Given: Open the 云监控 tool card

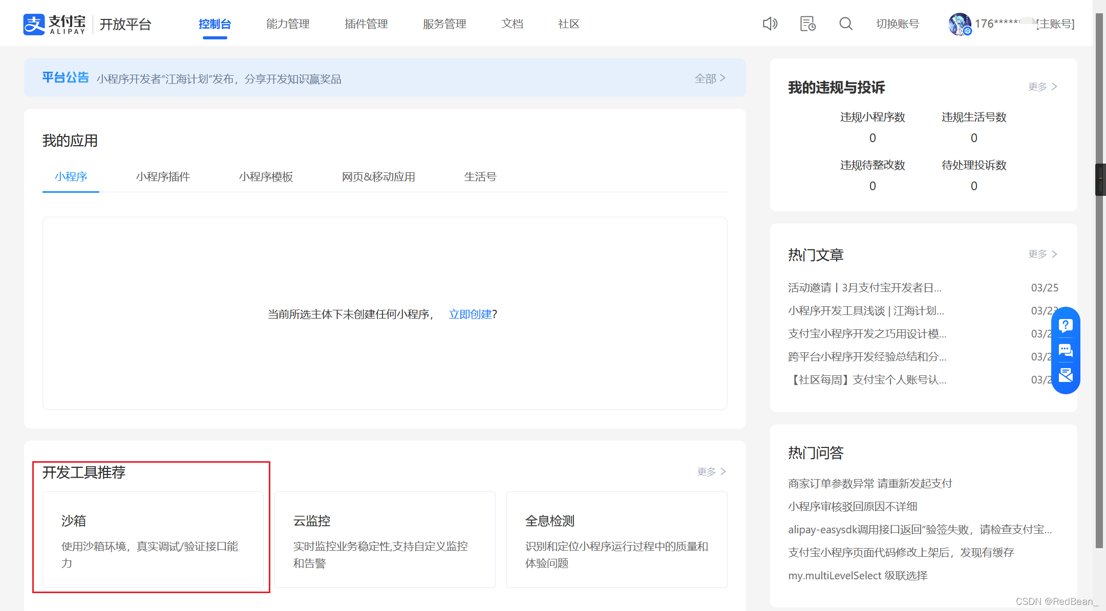Looking at the screenshot, I should [385, 539].
